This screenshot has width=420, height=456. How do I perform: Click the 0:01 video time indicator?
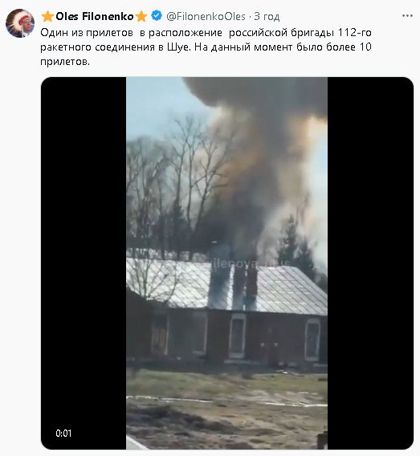pos(63,434)
